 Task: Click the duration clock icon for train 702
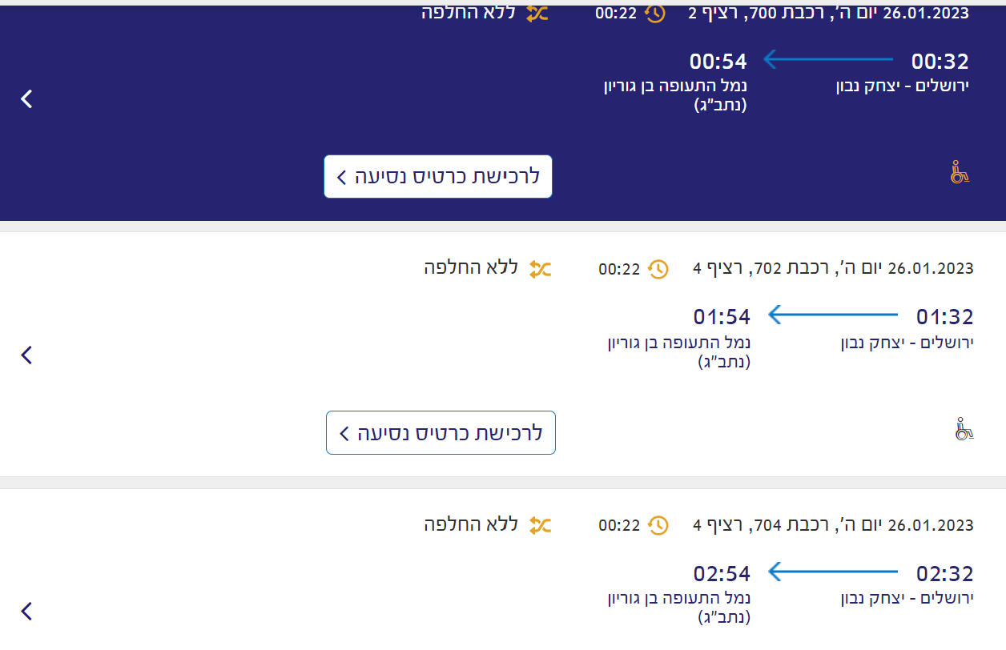(x=658, y=269)
